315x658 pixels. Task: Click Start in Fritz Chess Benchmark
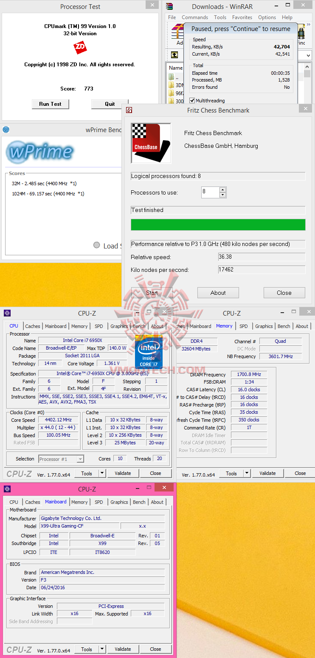(152, 293)
